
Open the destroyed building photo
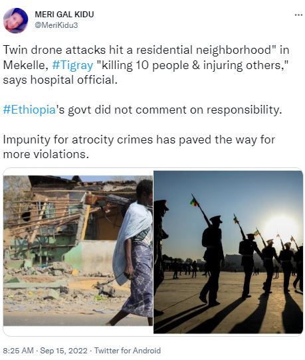click(x=78, y=250)
